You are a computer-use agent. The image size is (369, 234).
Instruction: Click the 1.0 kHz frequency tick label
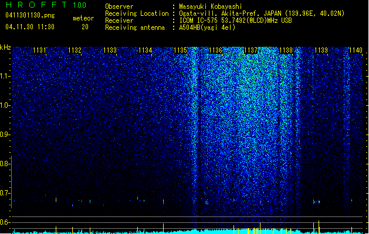click(5, 105)
